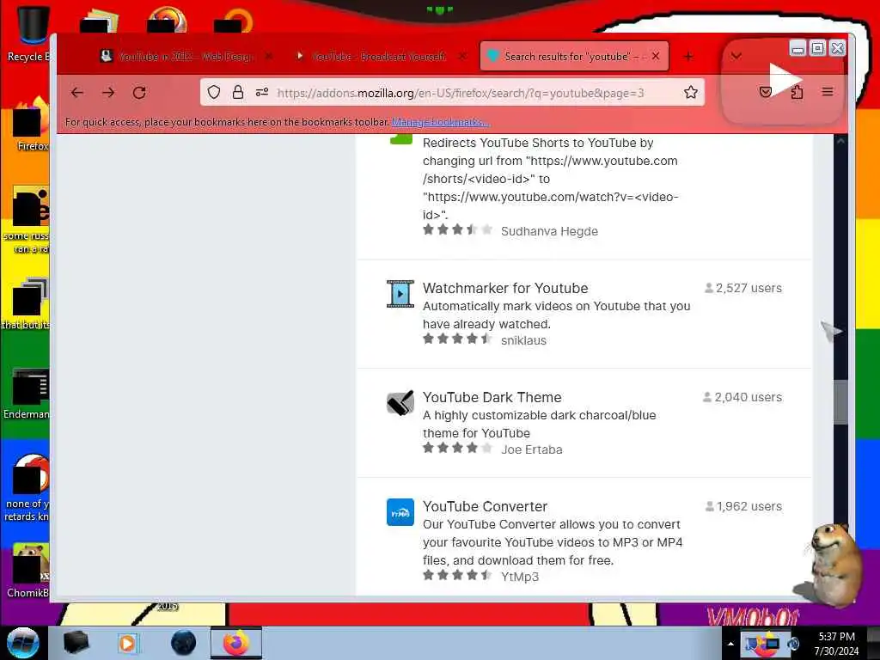
Task: Click the YouTube Dark Theme paint roller icon
Action: point(400,403)
